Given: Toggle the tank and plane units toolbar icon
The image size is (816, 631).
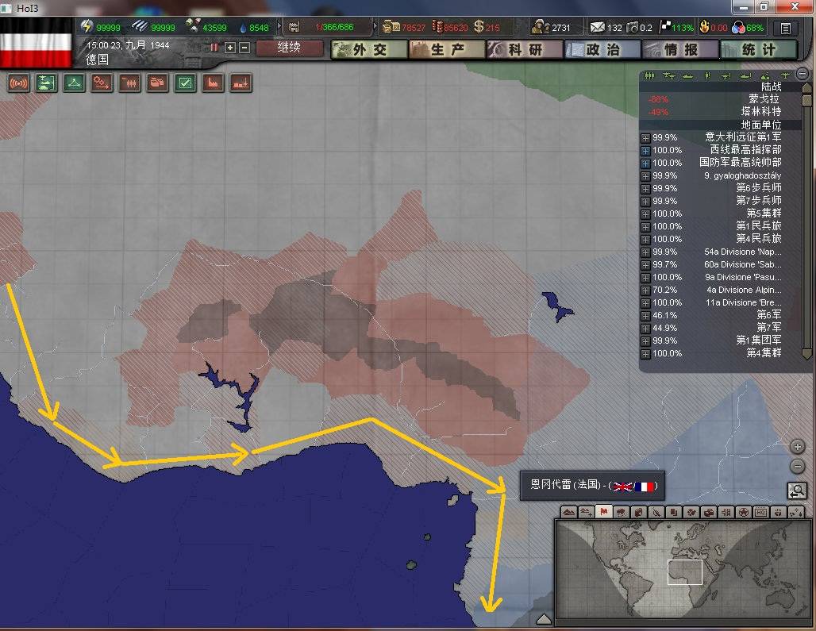Looking at the screenshot, I should [x=46, y=83].
